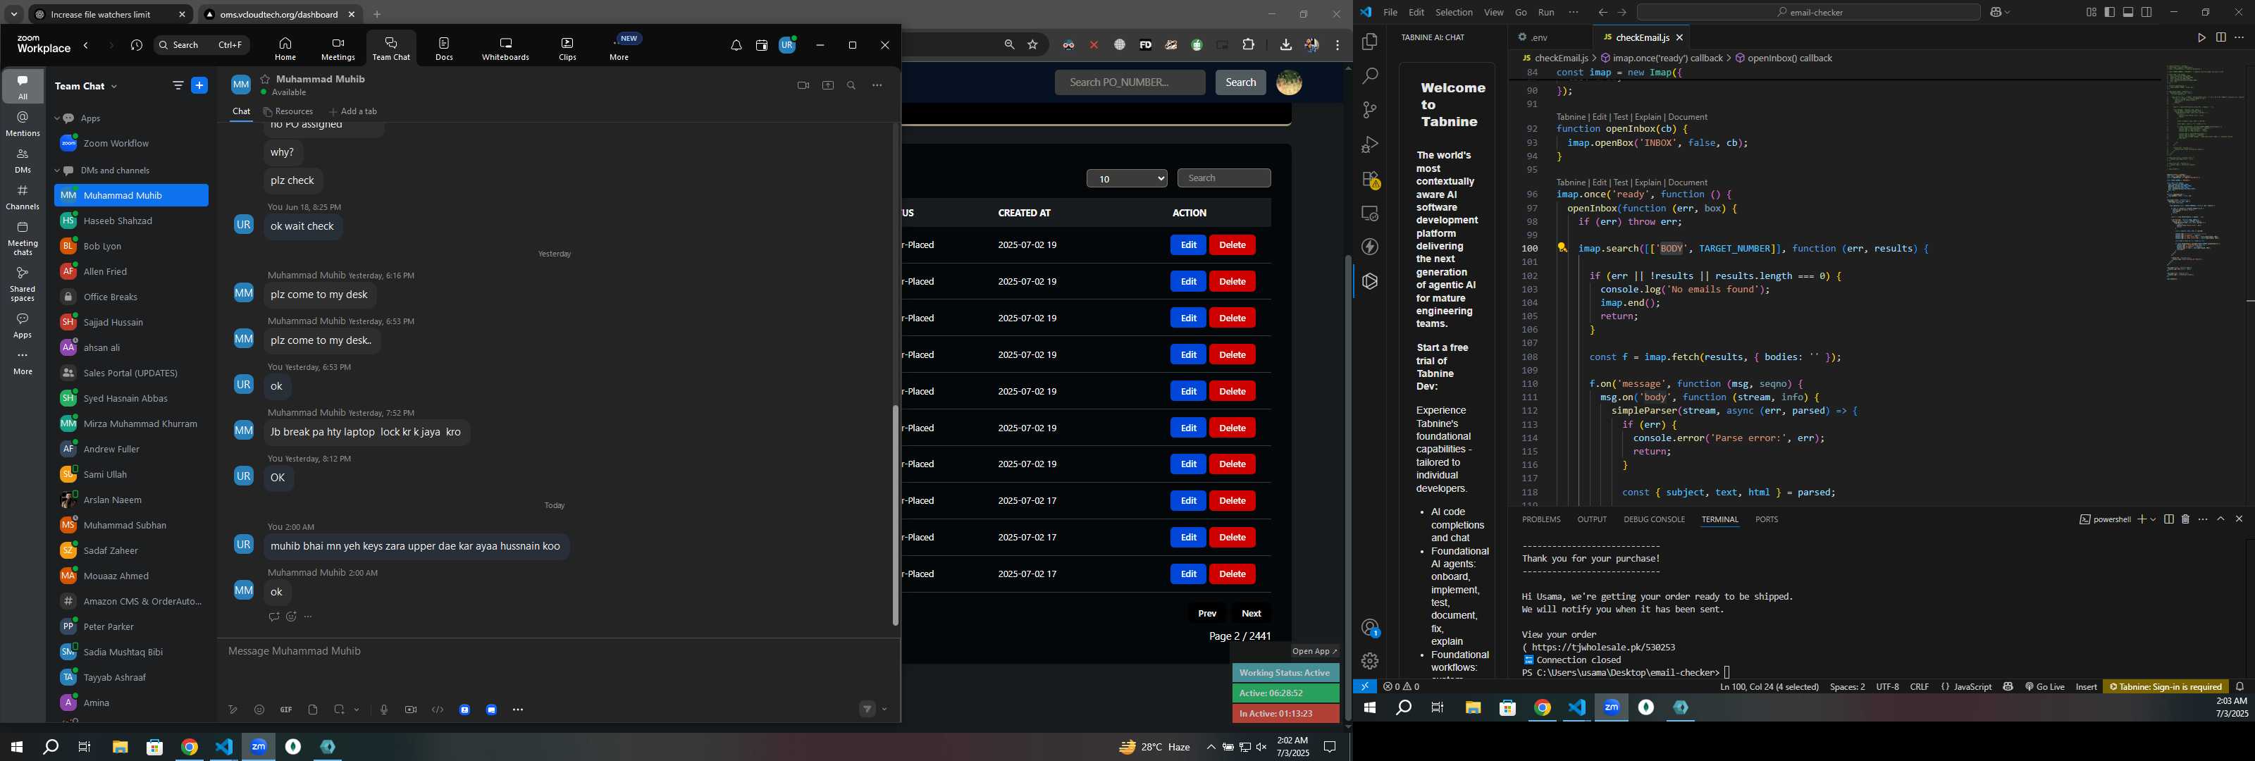Click Search button on OMS dashboard
Screen dimensions: 2255x761
[x=1240, y=82]
